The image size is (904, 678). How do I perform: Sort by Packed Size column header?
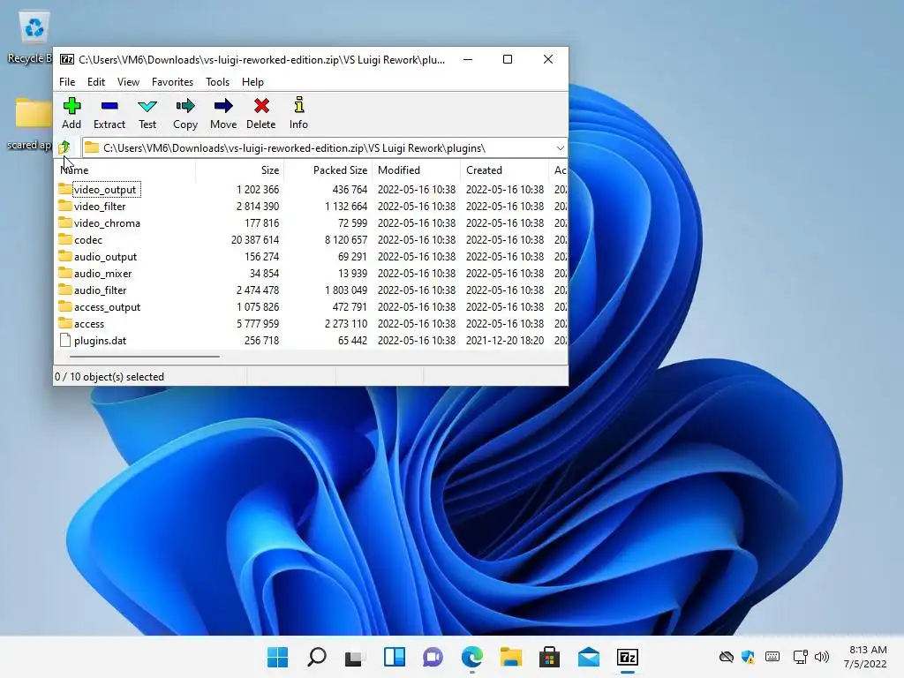[x=328, y=170]
